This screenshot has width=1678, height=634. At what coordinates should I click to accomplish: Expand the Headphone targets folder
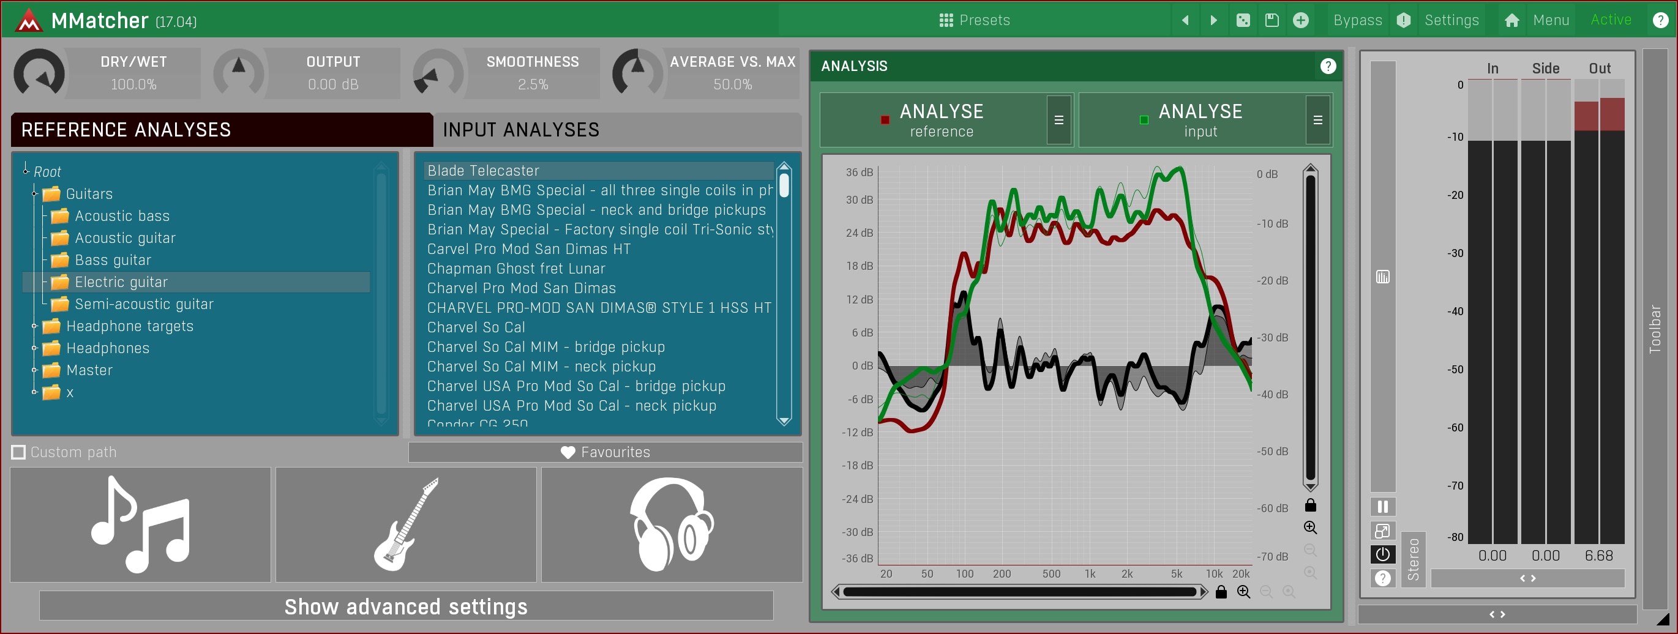coord(34,326)
